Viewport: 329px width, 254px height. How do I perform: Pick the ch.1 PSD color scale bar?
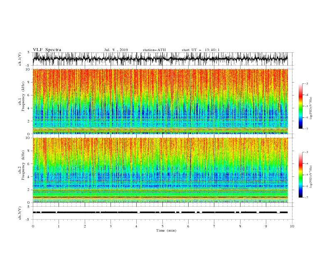pyautogui.click(x=300, y=106)
